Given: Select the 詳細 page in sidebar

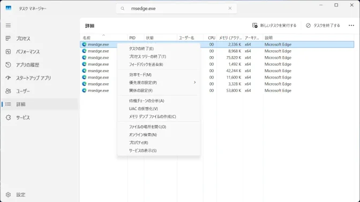Looking at the screenshot, I should (x=40, y=104).
